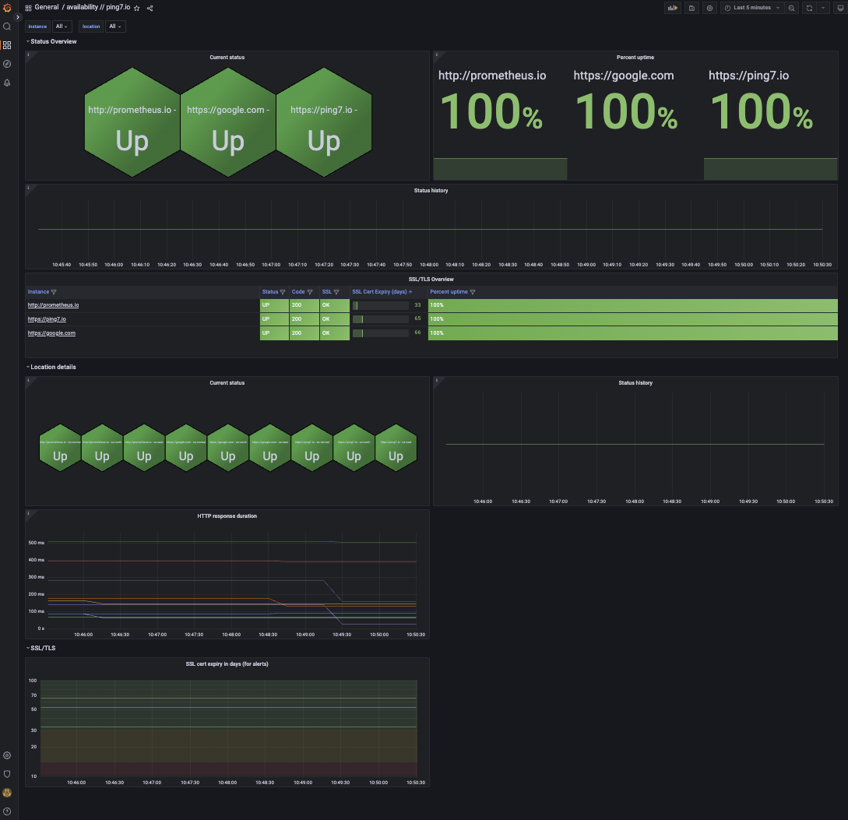This screenshot has height=820, width=848.
Task: Open the Alerting bell icon
Action: (7, 83)
